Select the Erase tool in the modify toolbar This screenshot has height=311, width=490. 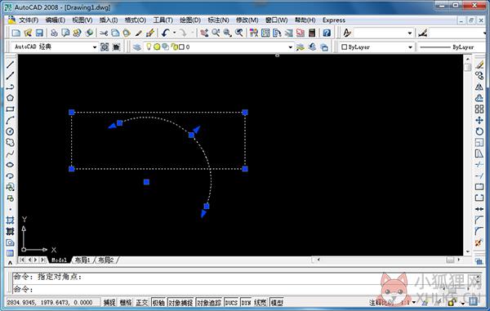[x=479, y=64]
